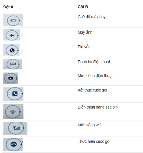This screenshot has width=143, height=153.
Task: Click the 'Cột B' column header
Action: pyautogui.click(x=83, y=7)
